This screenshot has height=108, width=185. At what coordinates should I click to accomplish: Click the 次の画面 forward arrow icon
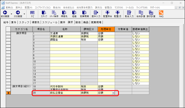point(18,12)
